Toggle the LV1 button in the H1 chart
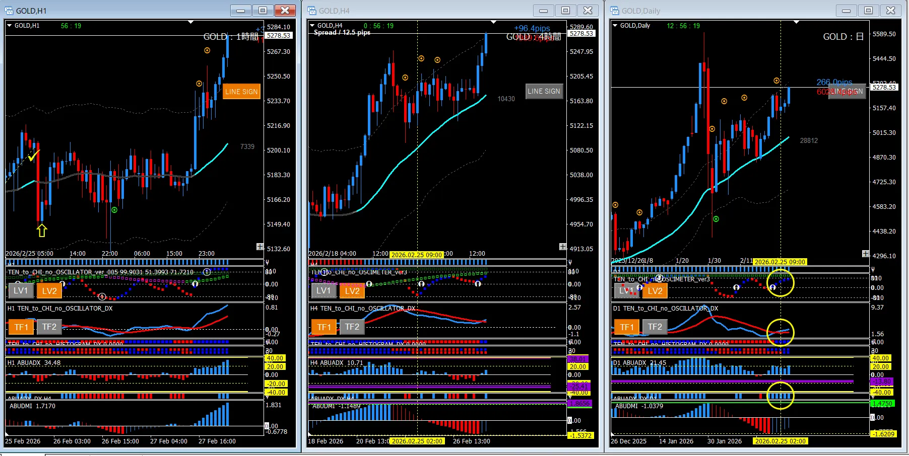The height and width of the screenshot is (456, 909). [x=21, y=290]
